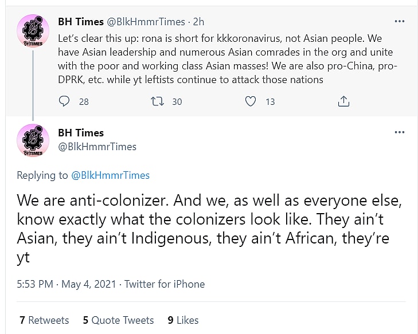
Task: Open more options on the reply tweet
Action: tap(400, 132)
